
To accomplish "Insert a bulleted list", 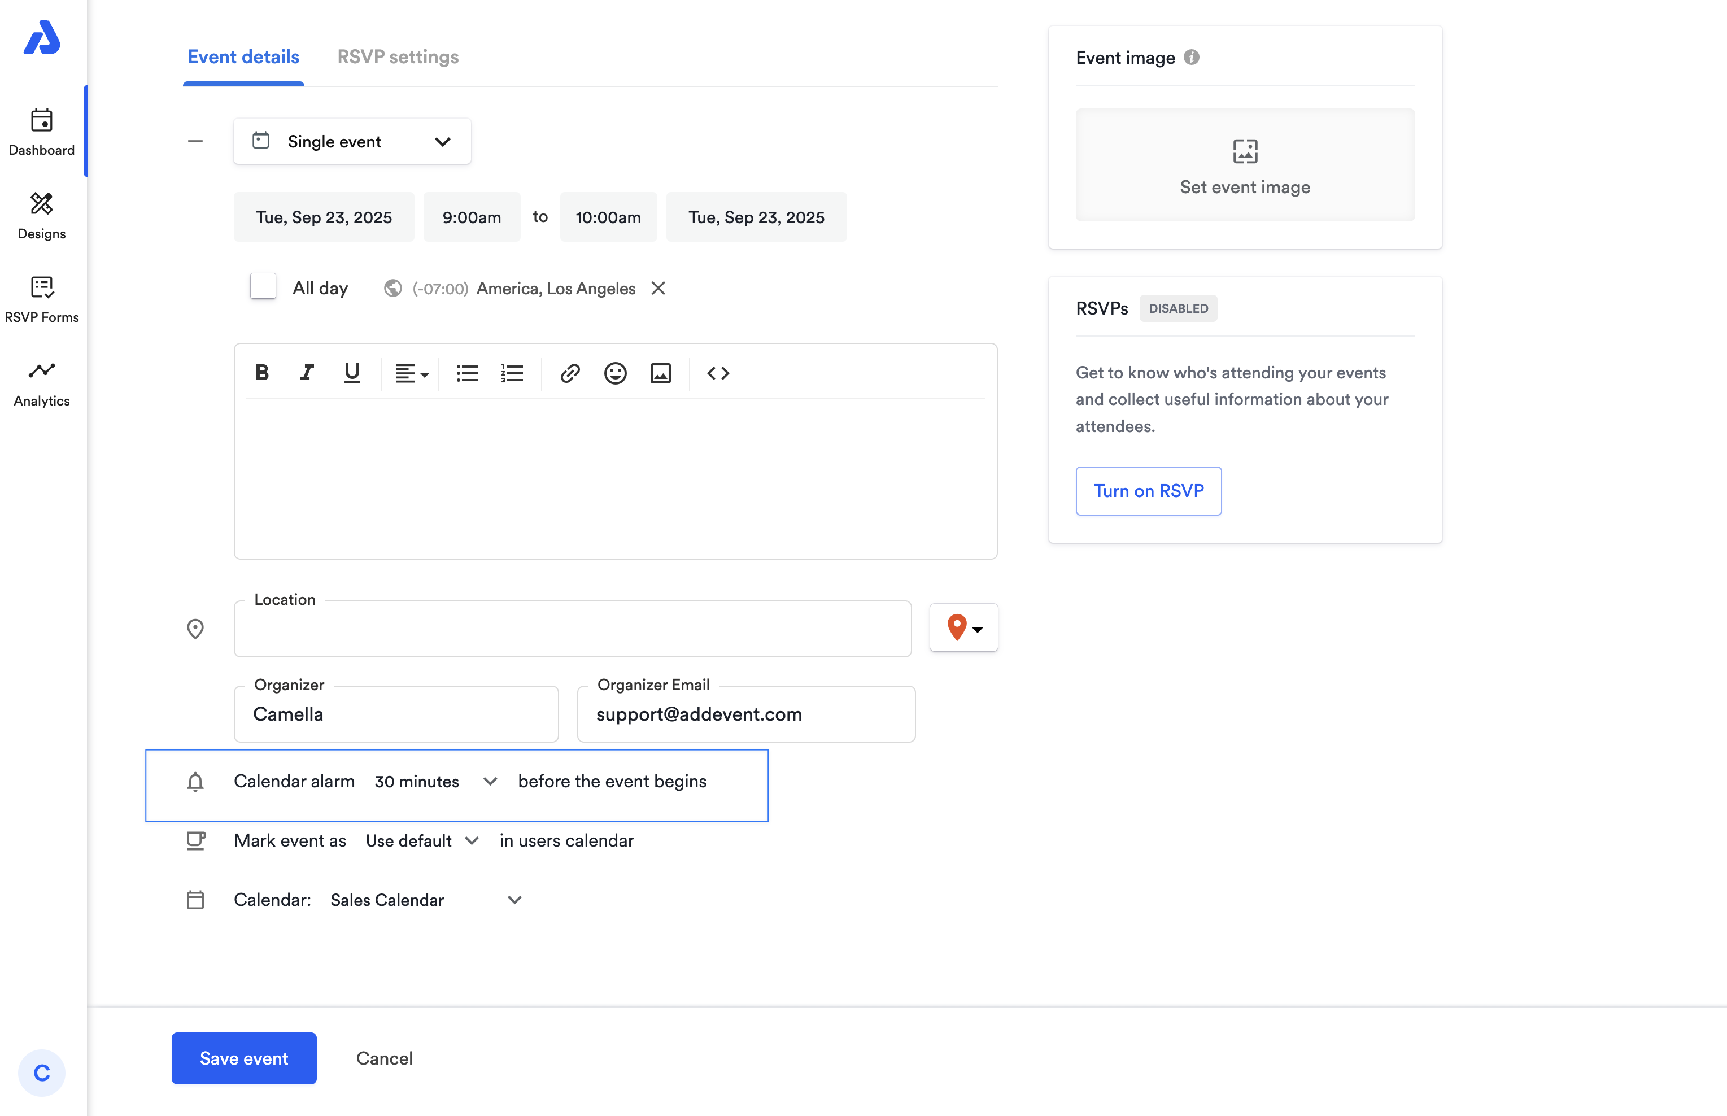I will 467,373.
